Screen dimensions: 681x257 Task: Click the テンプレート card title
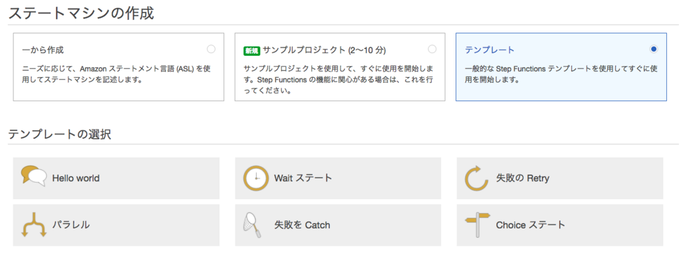pyautogui.click(x=489, y=50)
